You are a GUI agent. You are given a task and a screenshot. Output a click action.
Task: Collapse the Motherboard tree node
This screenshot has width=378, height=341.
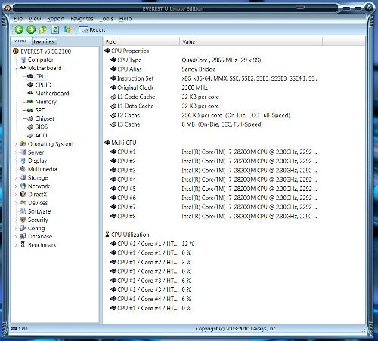(16, 68)
